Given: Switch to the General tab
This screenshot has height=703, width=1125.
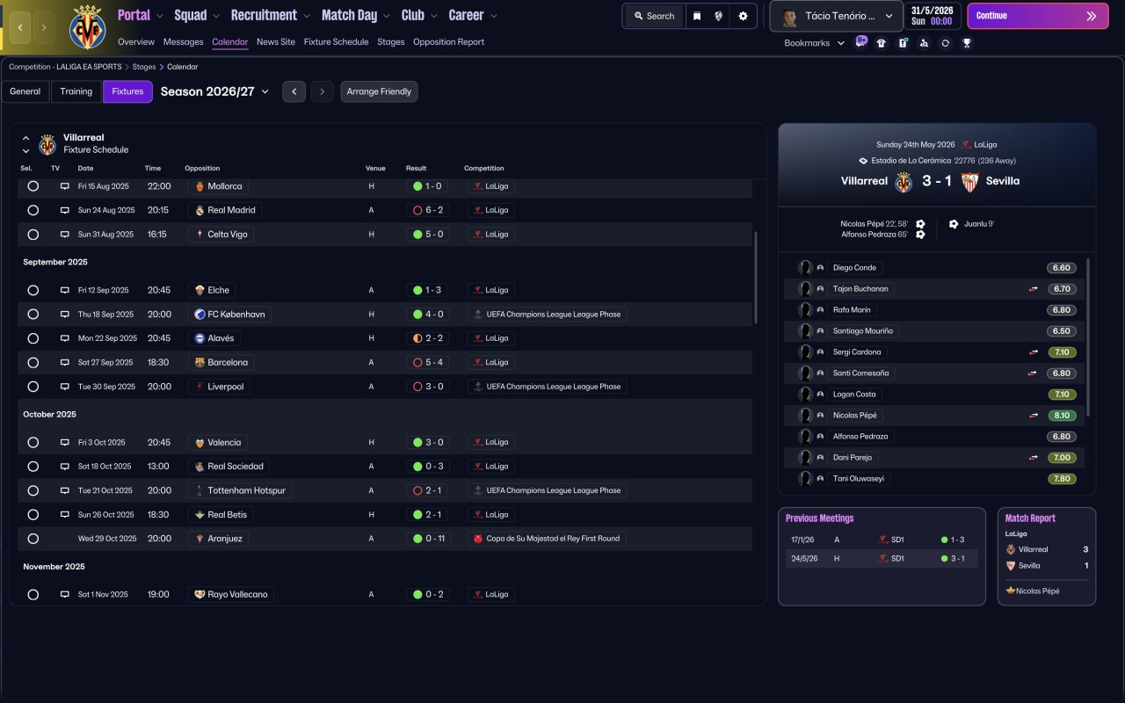Looking at the screenshot, I should (x=25, y=91).
